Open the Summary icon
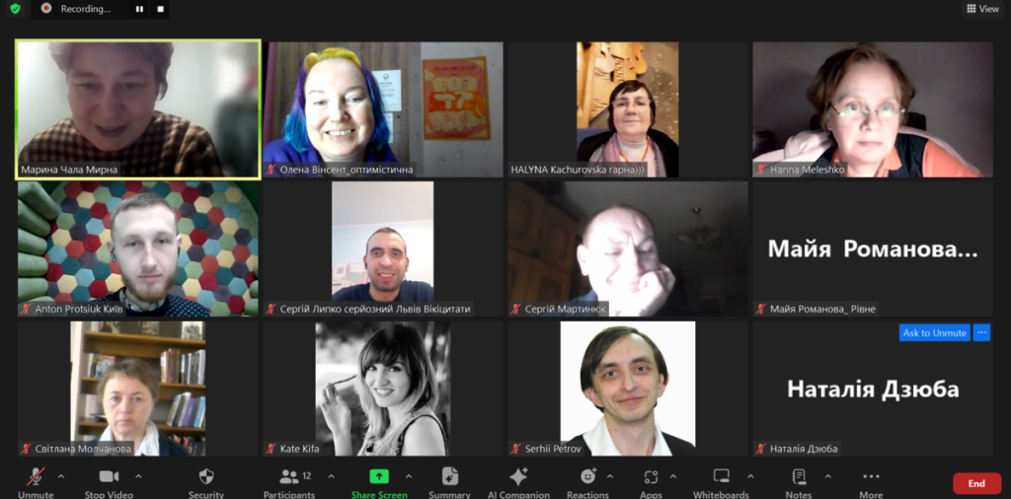This screenshot has width=1011, height=499. pos(449,476)
